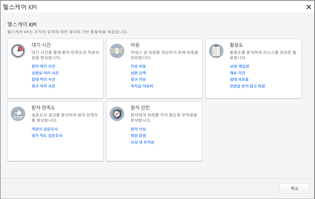
Task: Open the 환자 대기 시간 link
Action: point(43,67)
